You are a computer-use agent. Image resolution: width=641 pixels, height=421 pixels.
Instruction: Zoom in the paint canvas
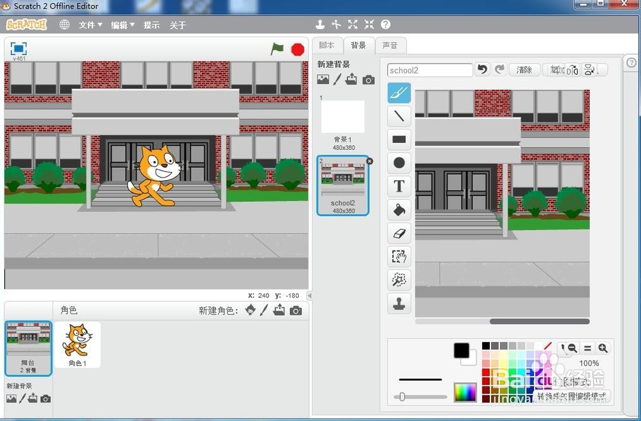pyautogui.click(x=603, y=348)
